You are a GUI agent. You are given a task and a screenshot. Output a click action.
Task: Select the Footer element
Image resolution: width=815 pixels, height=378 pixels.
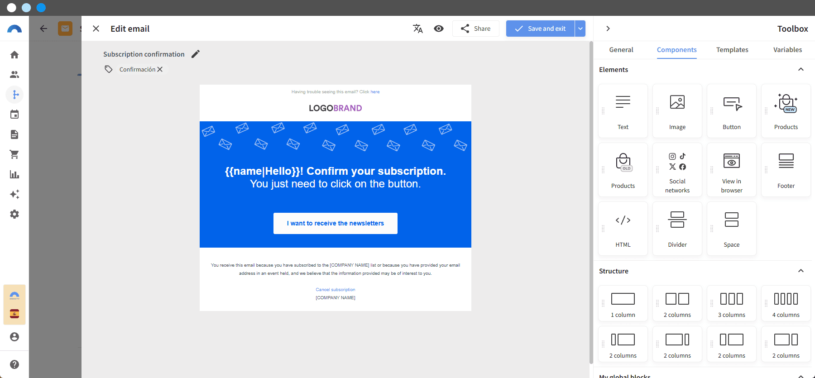(786, 170)
